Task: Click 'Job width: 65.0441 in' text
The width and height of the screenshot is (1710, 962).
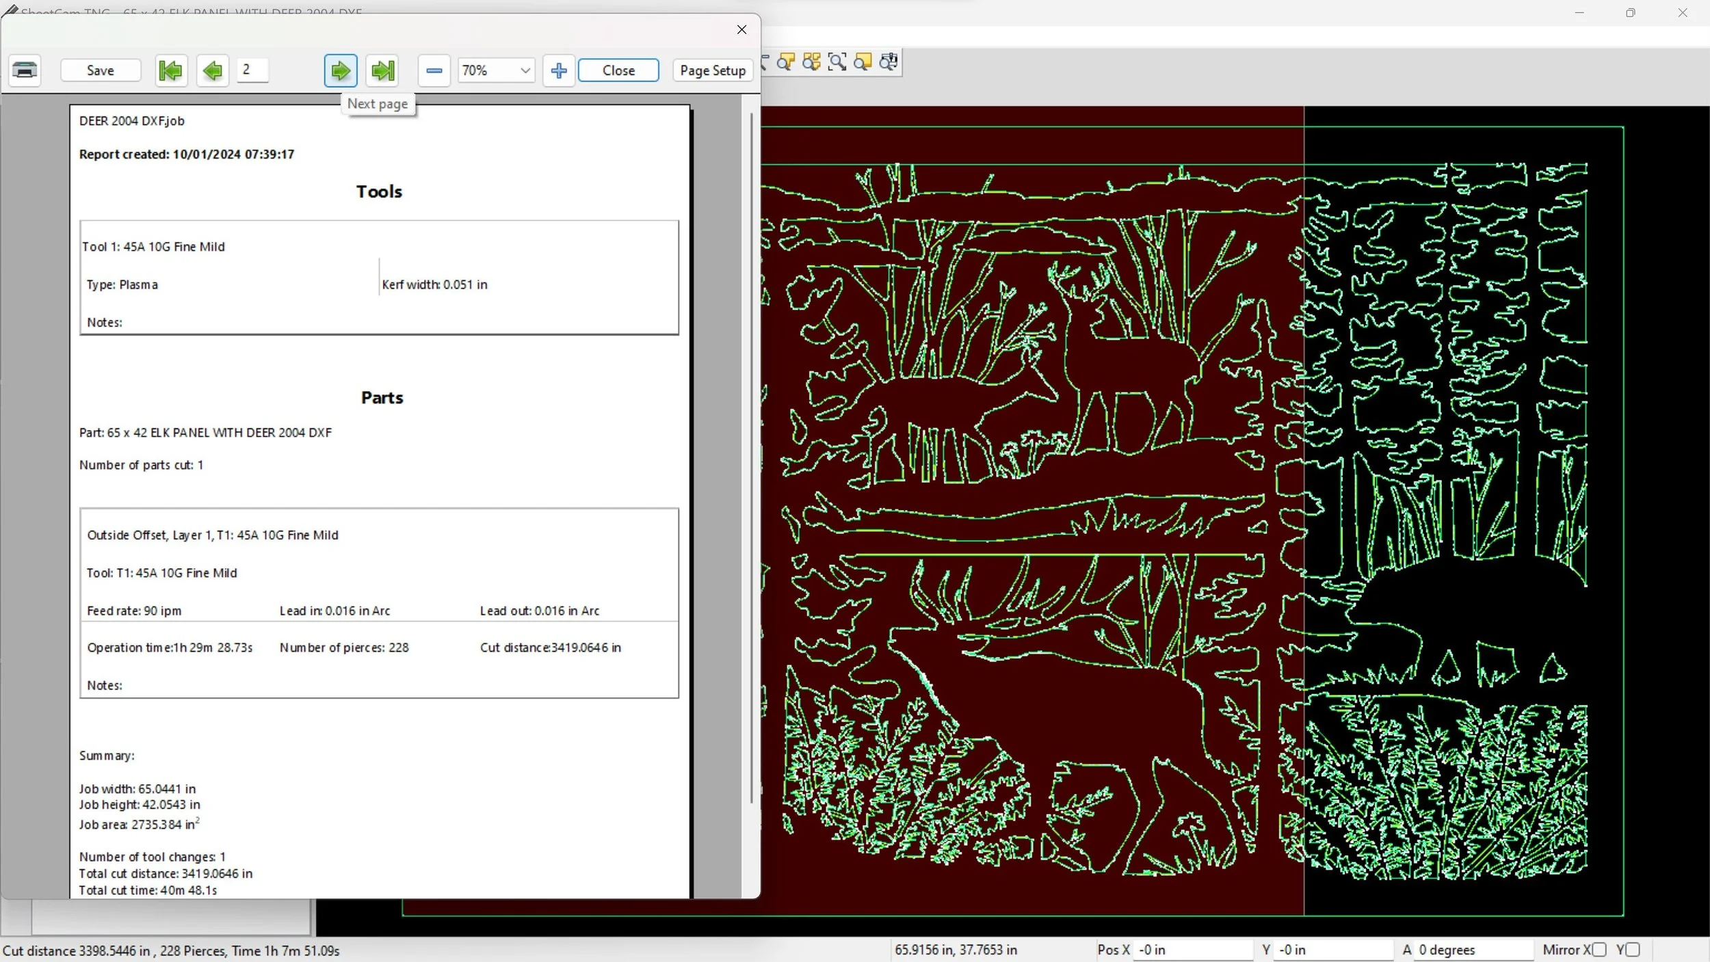Action: [x=137, y=789]
